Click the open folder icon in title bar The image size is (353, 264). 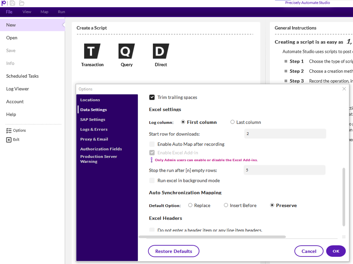(22, 3)
